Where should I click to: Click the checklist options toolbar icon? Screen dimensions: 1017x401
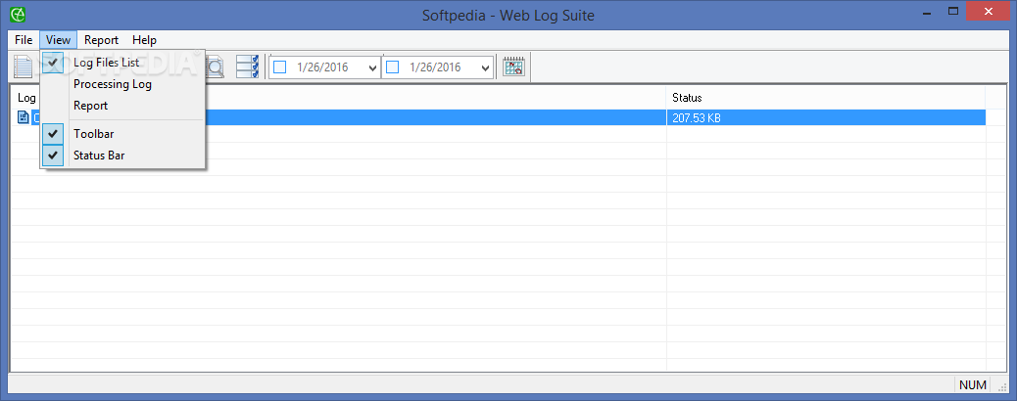coord(247,67)
